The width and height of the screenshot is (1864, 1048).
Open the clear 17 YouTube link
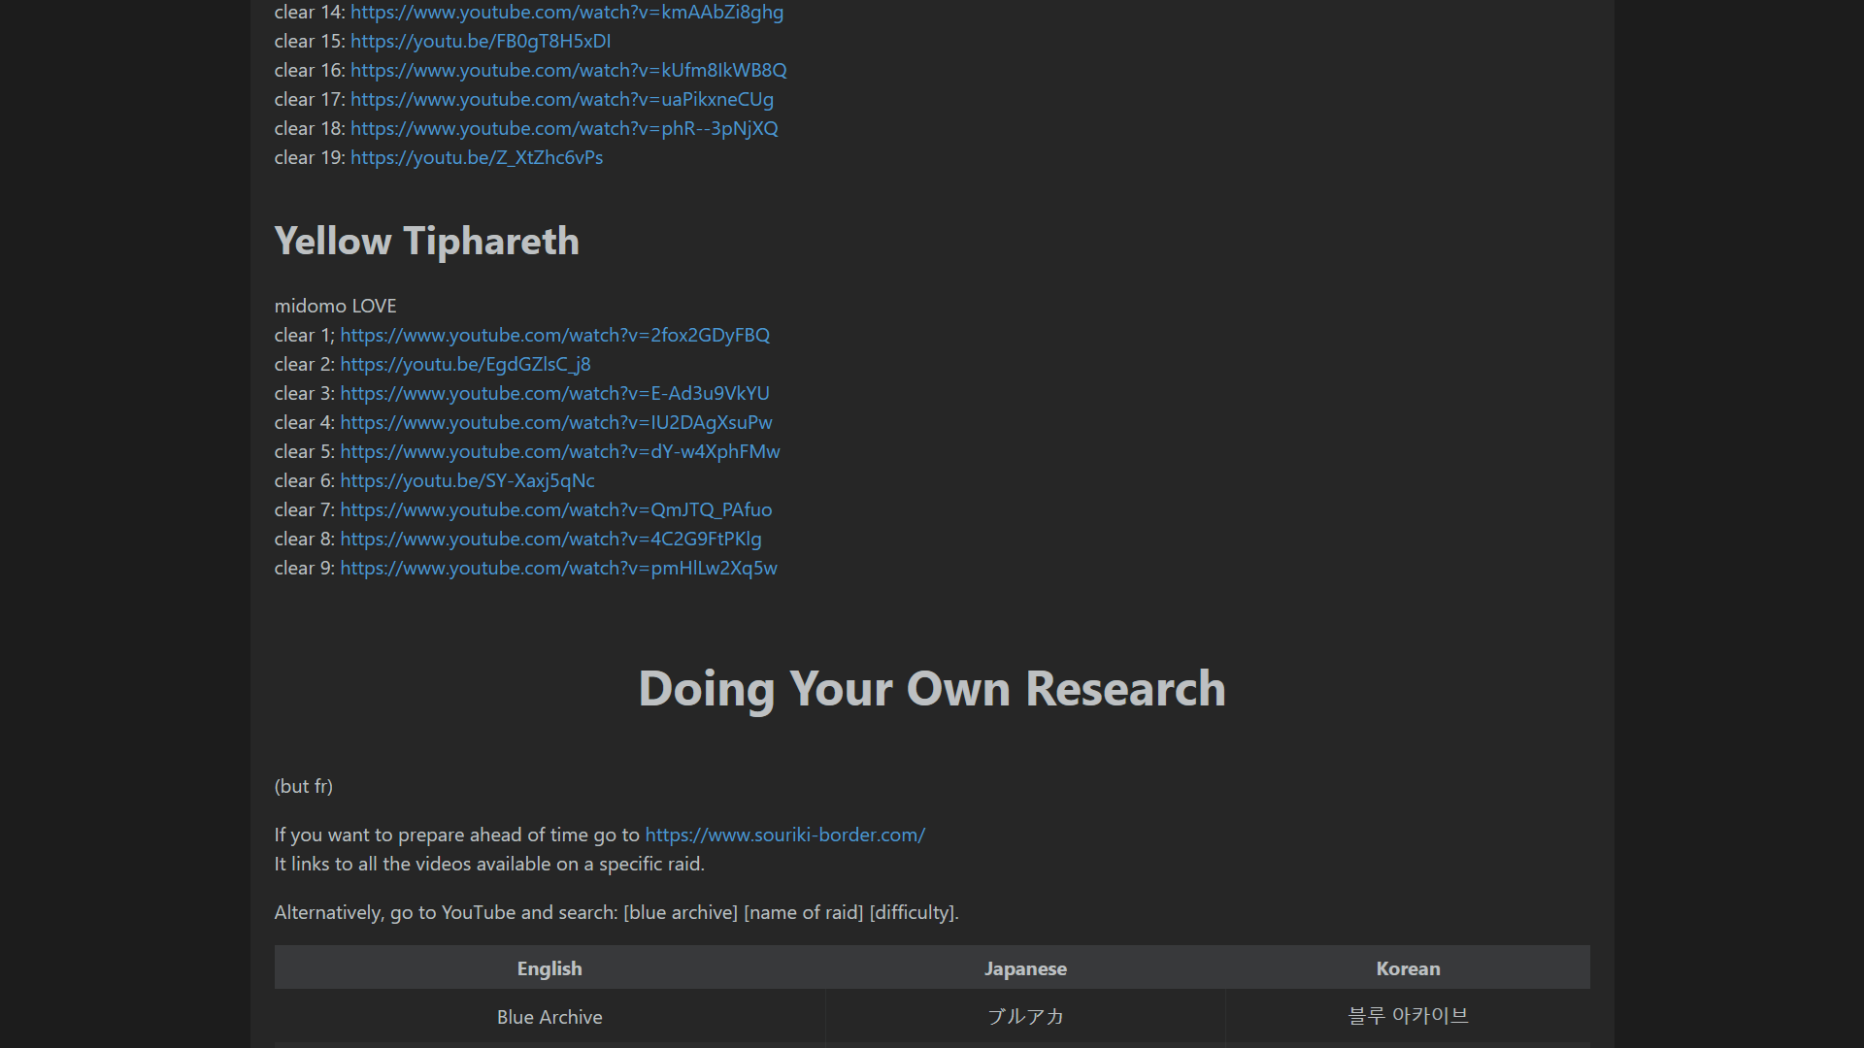point(561,100)
